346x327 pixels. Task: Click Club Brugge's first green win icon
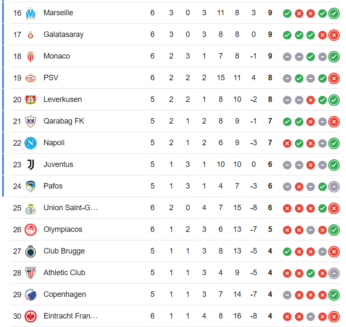287,252
